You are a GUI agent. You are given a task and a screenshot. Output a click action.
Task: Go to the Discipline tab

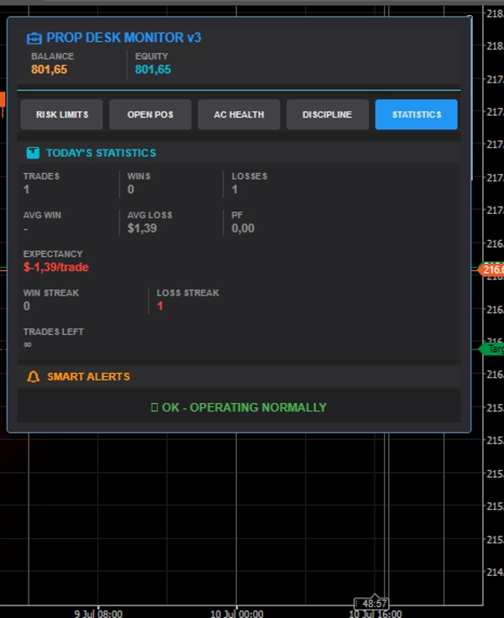tap(328, 115)
